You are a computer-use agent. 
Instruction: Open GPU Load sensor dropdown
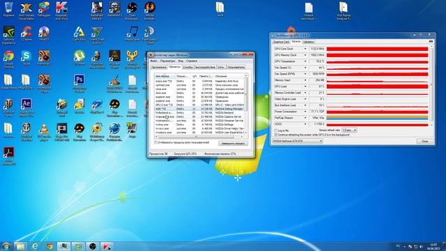[x=305, y=86]
